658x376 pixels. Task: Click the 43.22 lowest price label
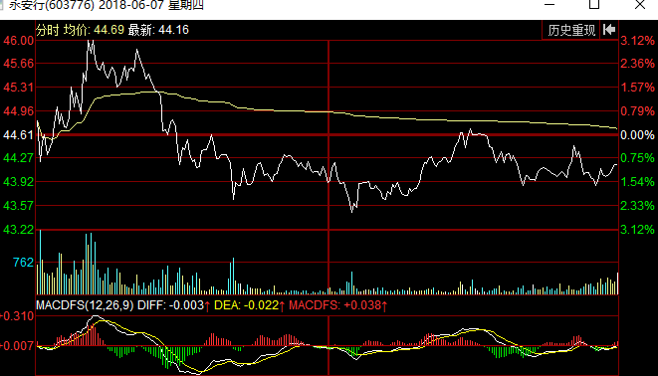tap(19, 230)
